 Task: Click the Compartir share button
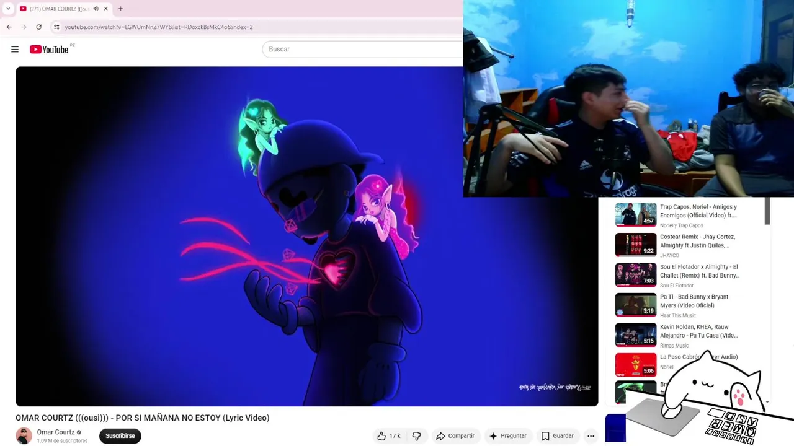click(455, 436)
